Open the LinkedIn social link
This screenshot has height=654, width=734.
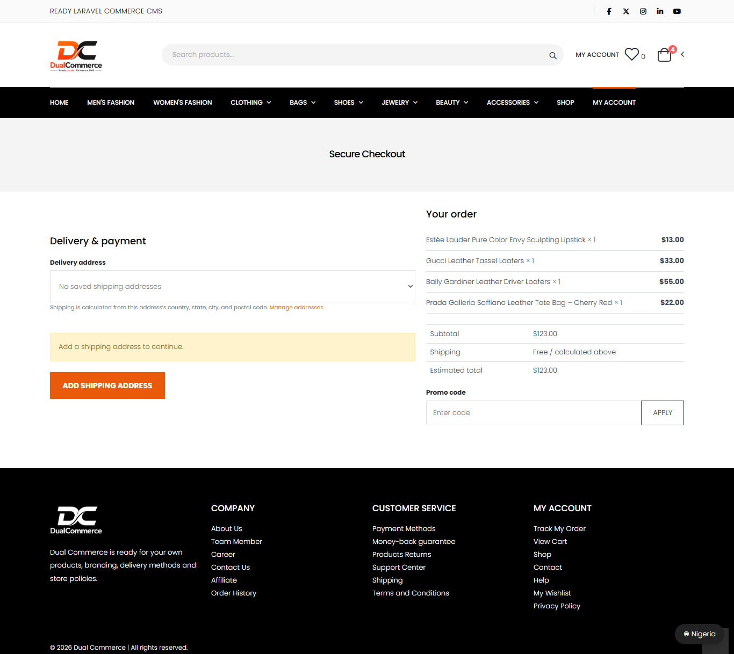660,11
